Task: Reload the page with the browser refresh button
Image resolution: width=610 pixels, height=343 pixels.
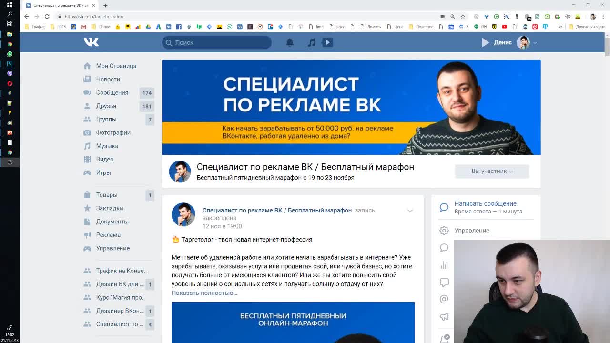Action: tap(47, 16)
